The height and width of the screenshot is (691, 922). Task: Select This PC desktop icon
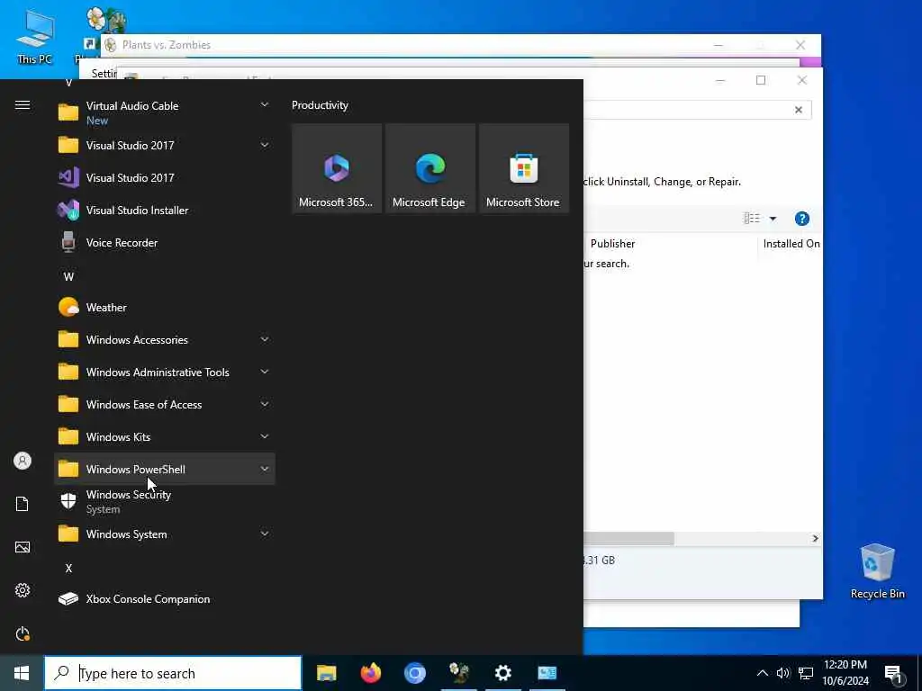[35, 37]
